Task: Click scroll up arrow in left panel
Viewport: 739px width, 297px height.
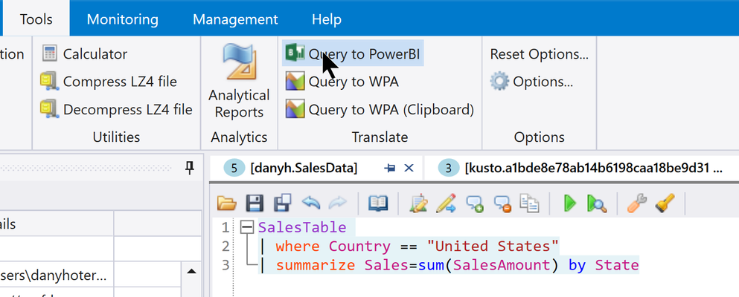Action: pos(191,271)
